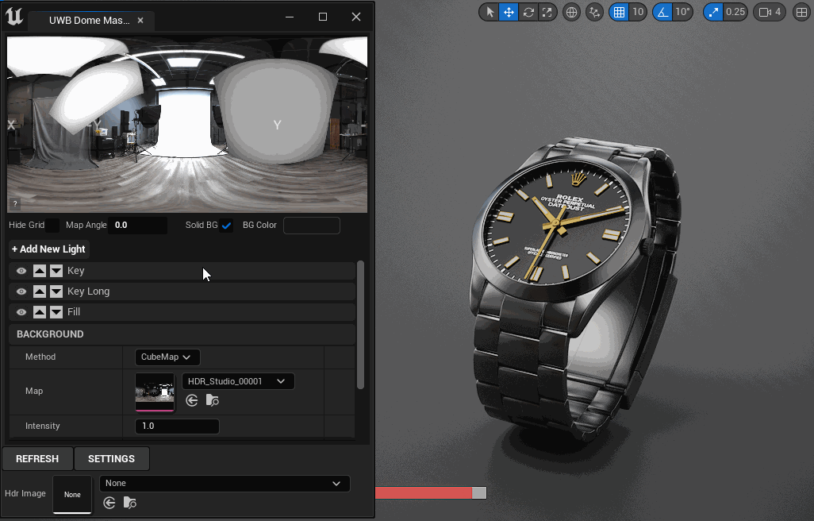Screen dimensions: 814x521
Task: Switch to the scale gizmo tool
Action: click(547, 12)
